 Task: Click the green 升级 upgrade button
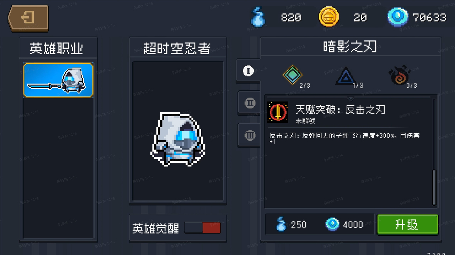pyautogui.click(x=407, y=225)
